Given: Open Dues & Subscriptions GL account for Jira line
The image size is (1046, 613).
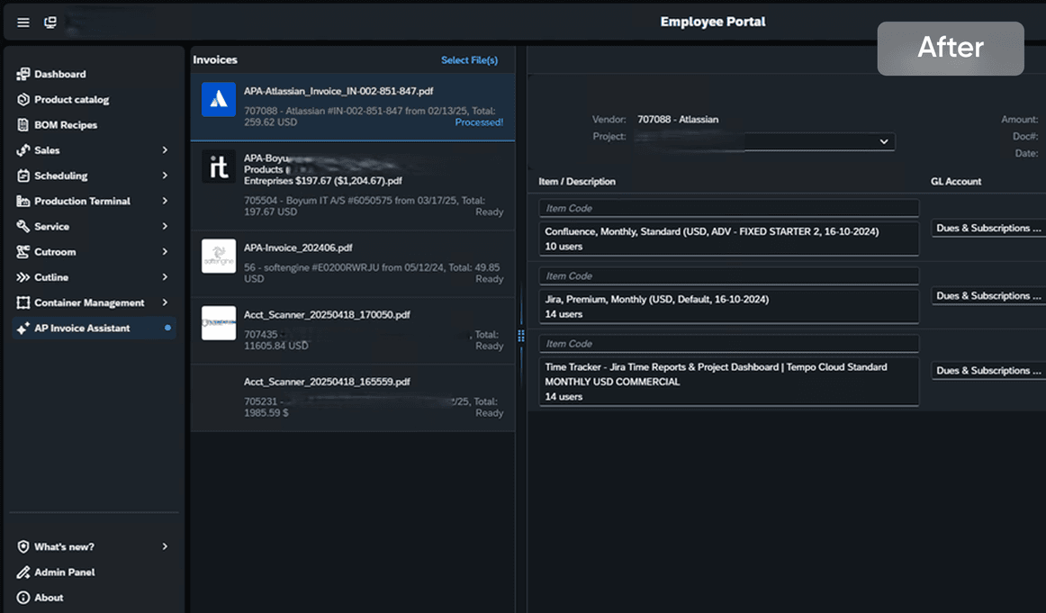Looking at the screenshot, I should [988, 295].
